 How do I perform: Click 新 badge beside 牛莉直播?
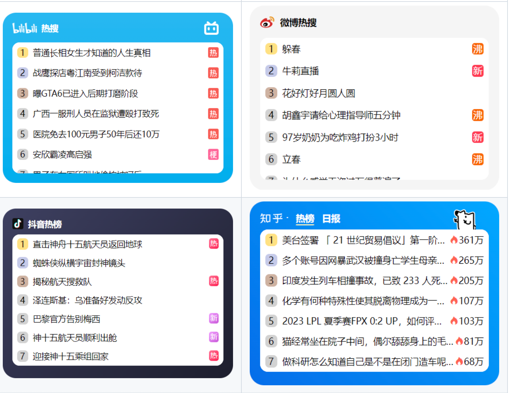coord(478,71)
